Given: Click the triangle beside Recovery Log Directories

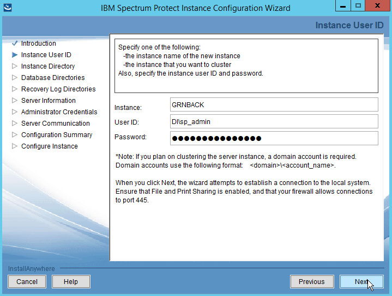Looking at the screenshot, I should tap(15, 89).
